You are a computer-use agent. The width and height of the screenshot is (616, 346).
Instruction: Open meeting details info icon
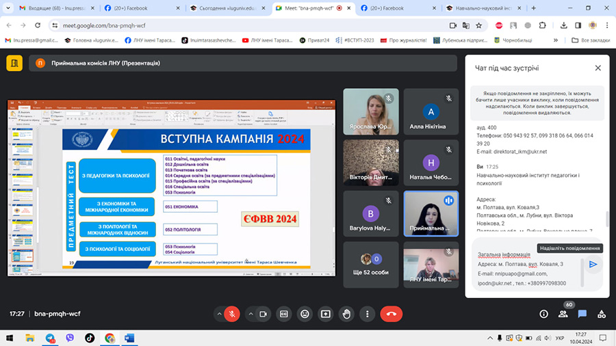click(543, 315)
